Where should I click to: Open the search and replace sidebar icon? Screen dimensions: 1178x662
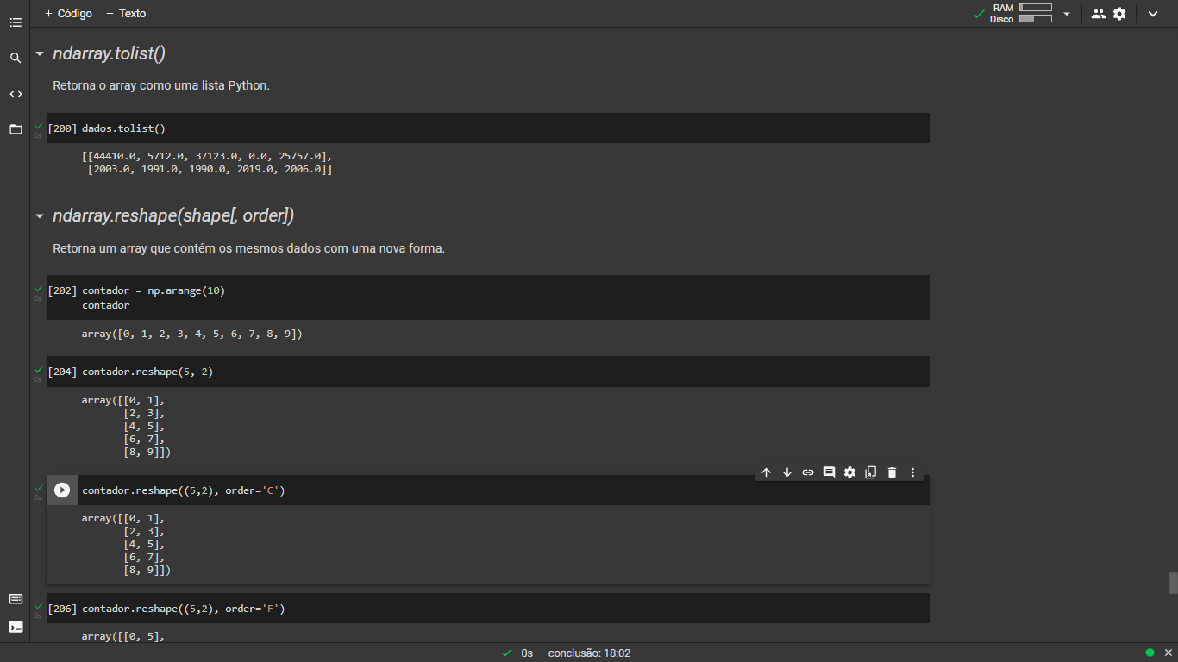16,58
